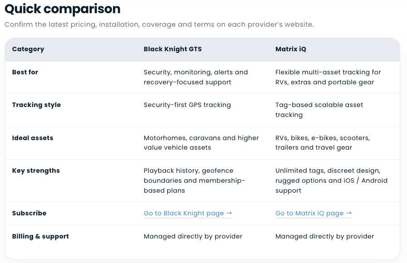Click the Key strengths row label

click(x=36, y=170)
